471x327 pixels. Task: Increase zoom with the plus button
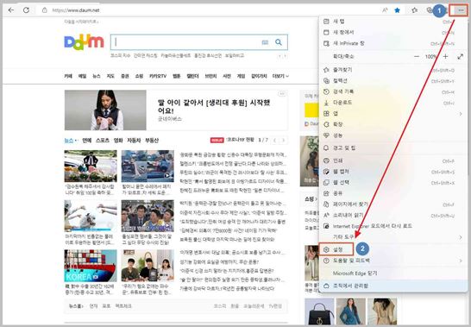pyautogui.click(x=445, y=56)
